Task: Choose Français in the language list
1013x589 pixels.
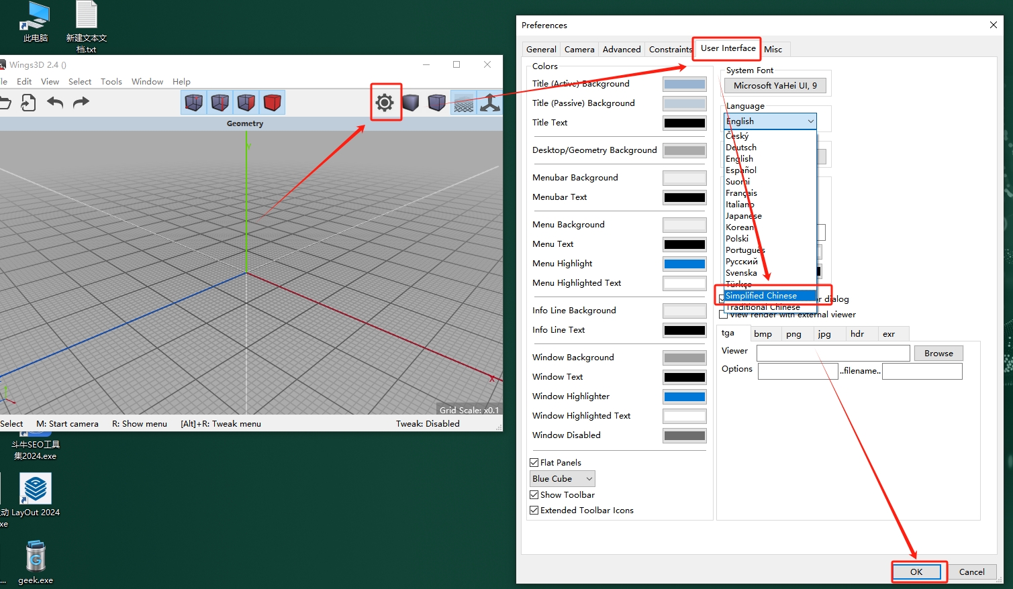Action: coord(770,193)
